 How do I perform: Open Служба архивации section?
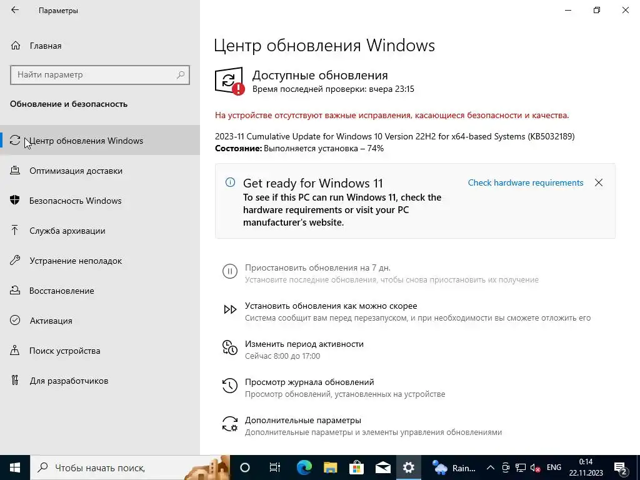pyautogui.click(x=100, y=231)
